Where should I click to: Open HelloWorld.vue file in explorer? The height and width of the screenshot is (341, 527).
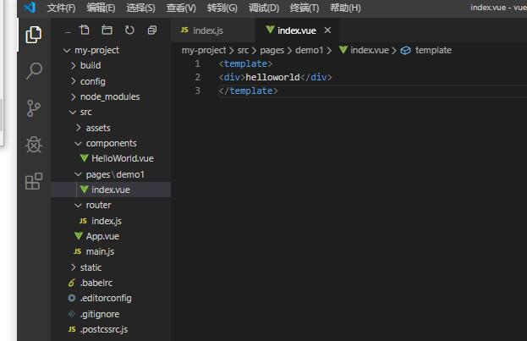[123, 158]
